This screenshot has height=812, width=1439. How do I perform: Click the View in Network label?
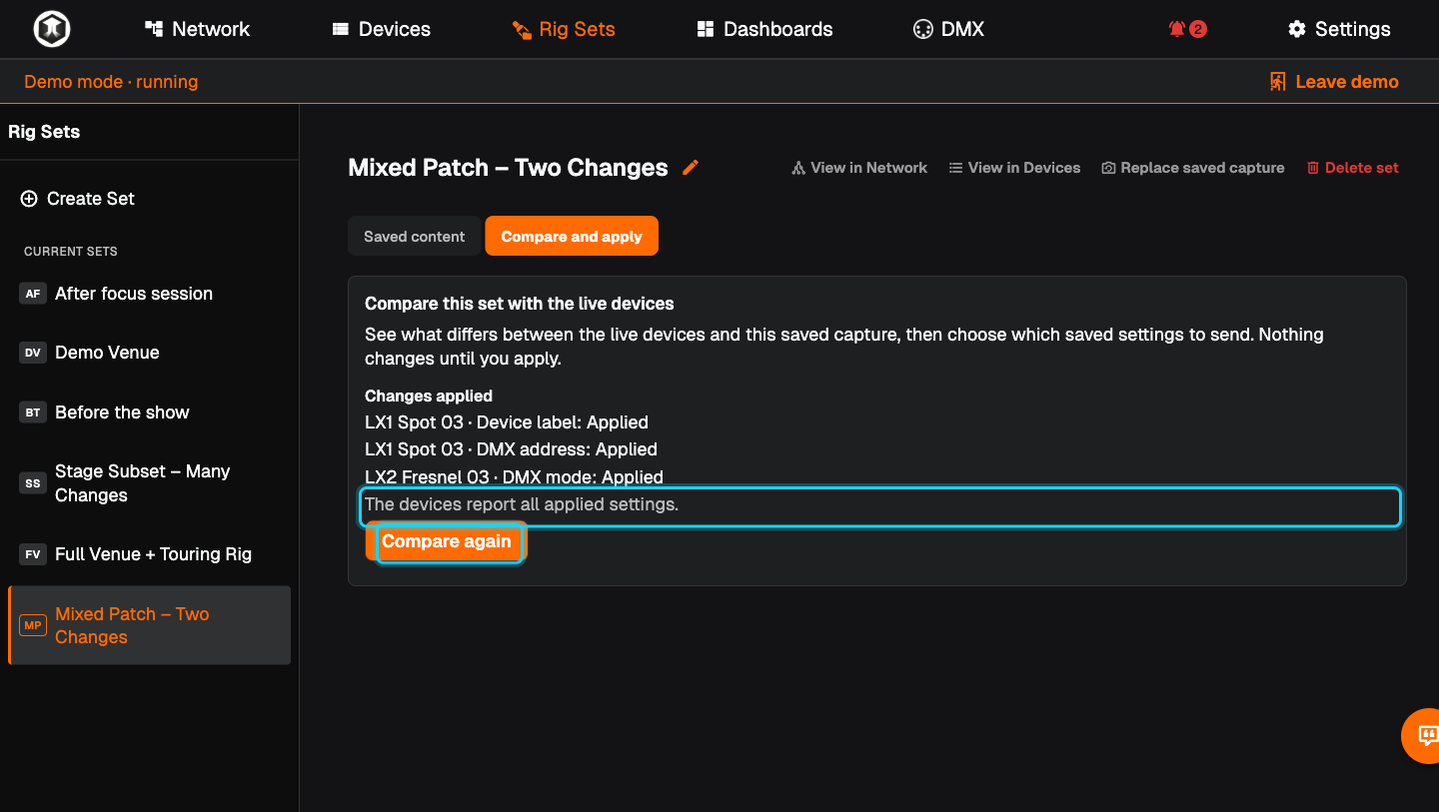click(x=868, y=168)
